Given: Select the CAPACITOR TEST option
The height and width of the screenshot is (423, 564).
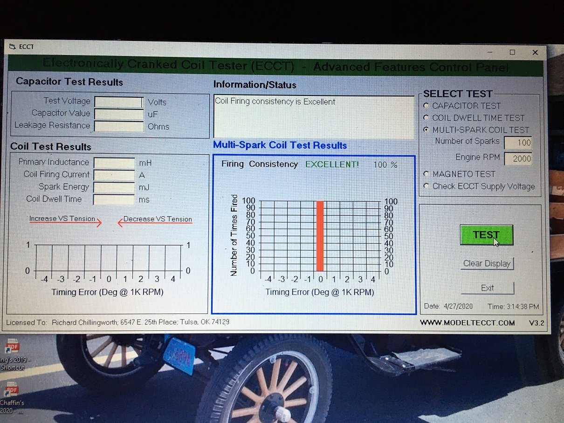Looking at the screenshot, I should [x=426, y=106].
